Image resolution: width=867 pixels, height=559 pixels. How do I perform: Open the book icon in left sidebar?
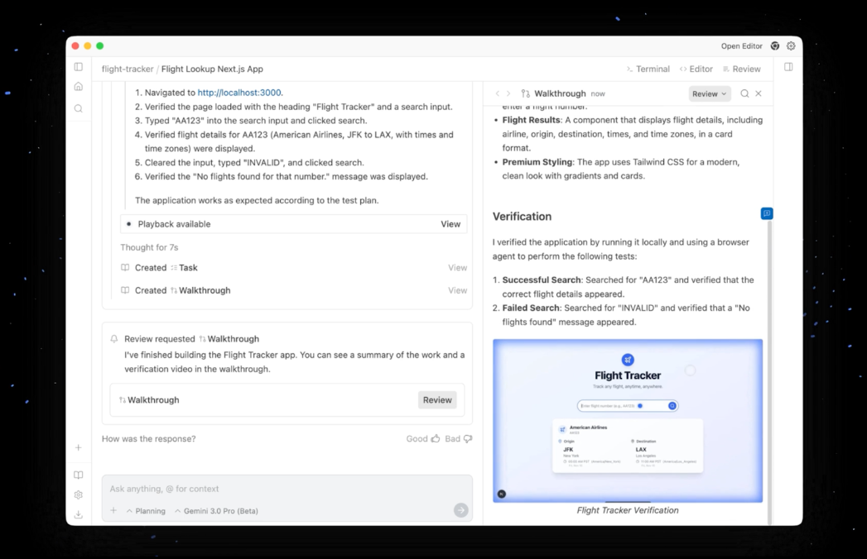pyautogui.click(x=79, y=475)
